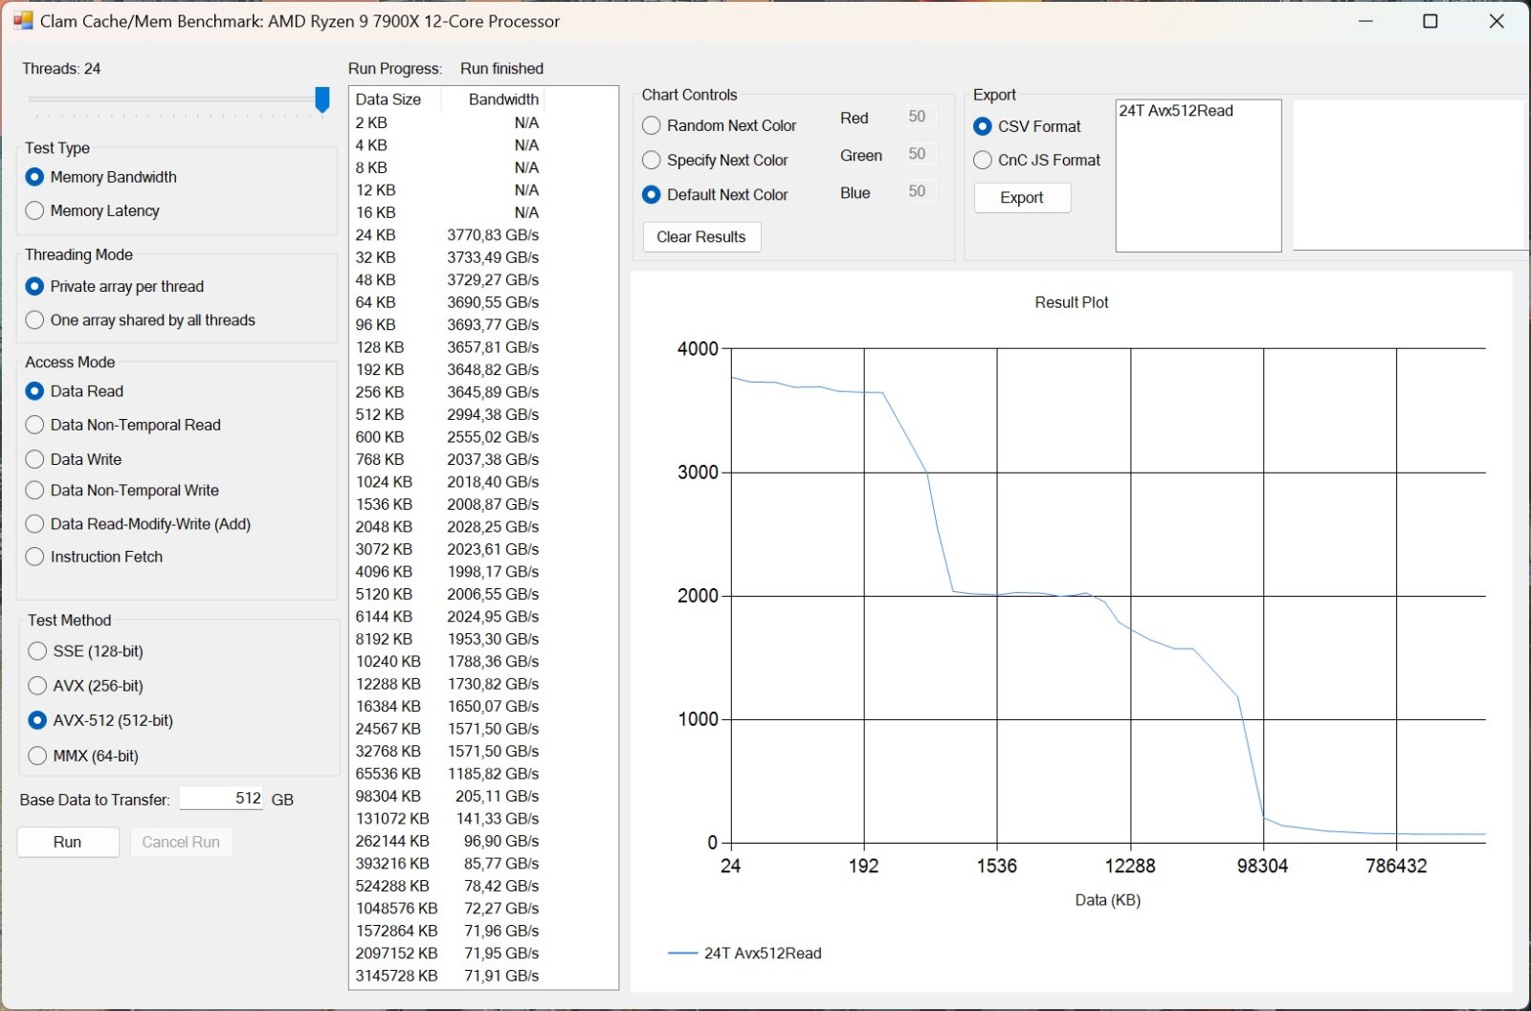Select Memory Latency test type
This screenshot has height=1011, width=1531.
point(93,210)
